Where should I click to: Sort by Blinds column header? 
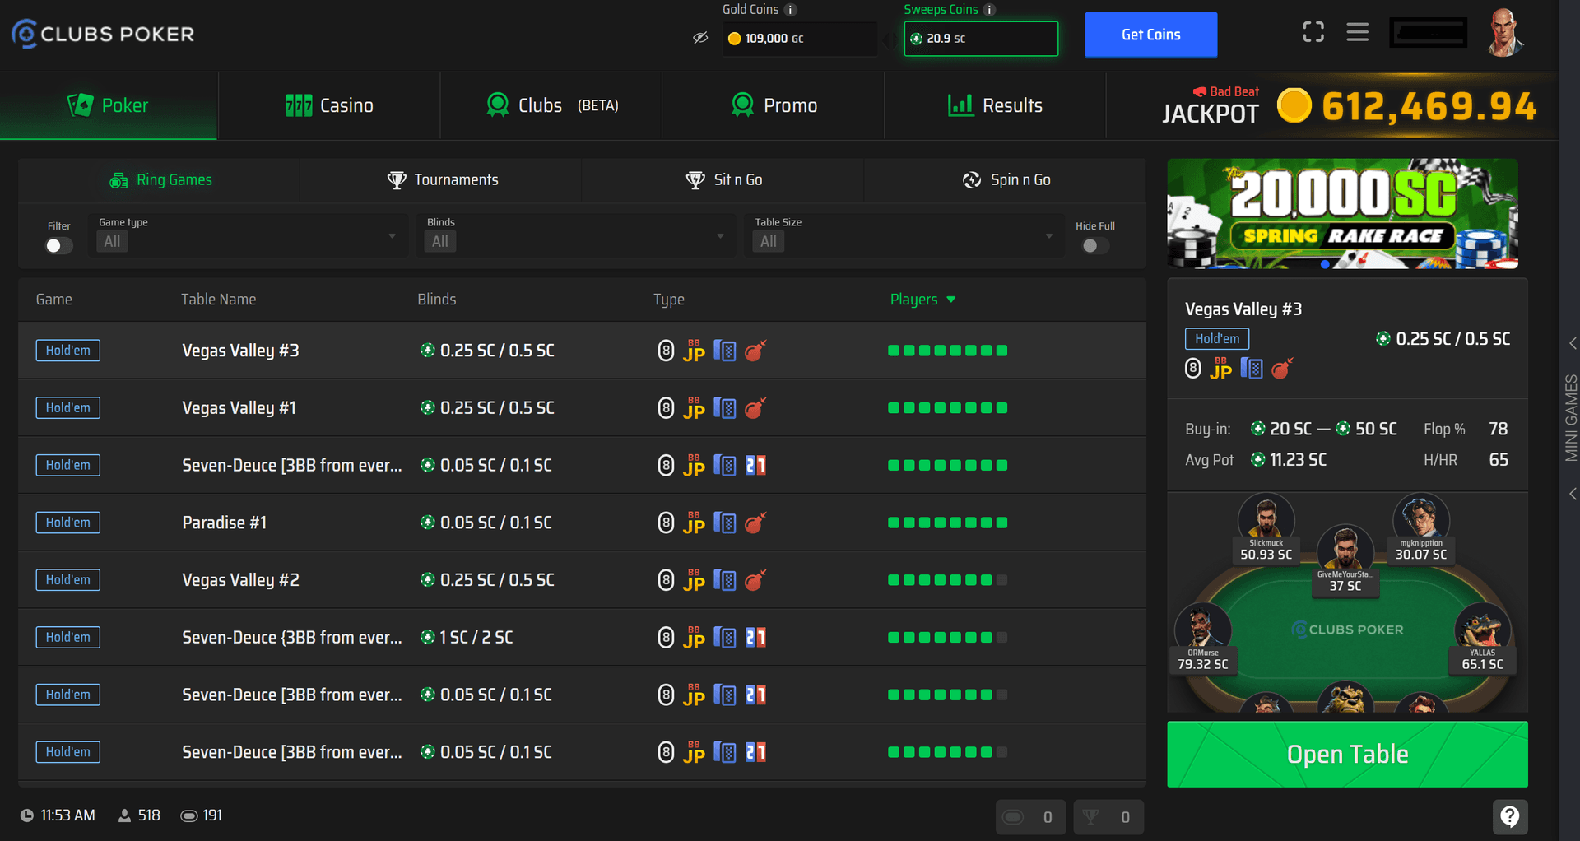pyautogui.click(x=437, y=300)
